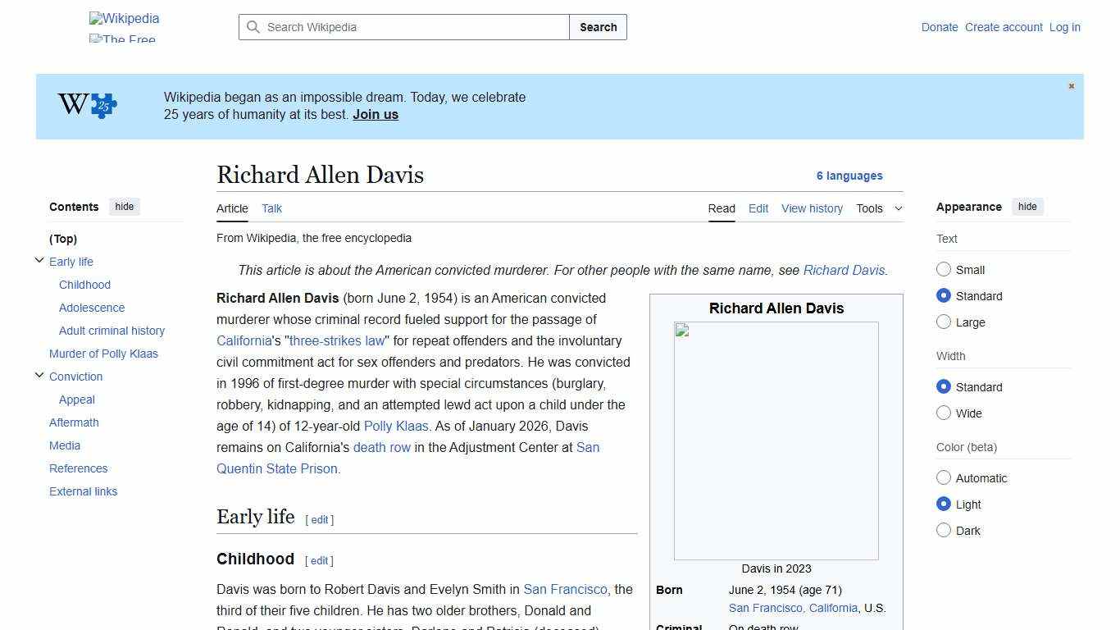Switch to Dark color mode
1120x630 pixels.
pos(944,530)
